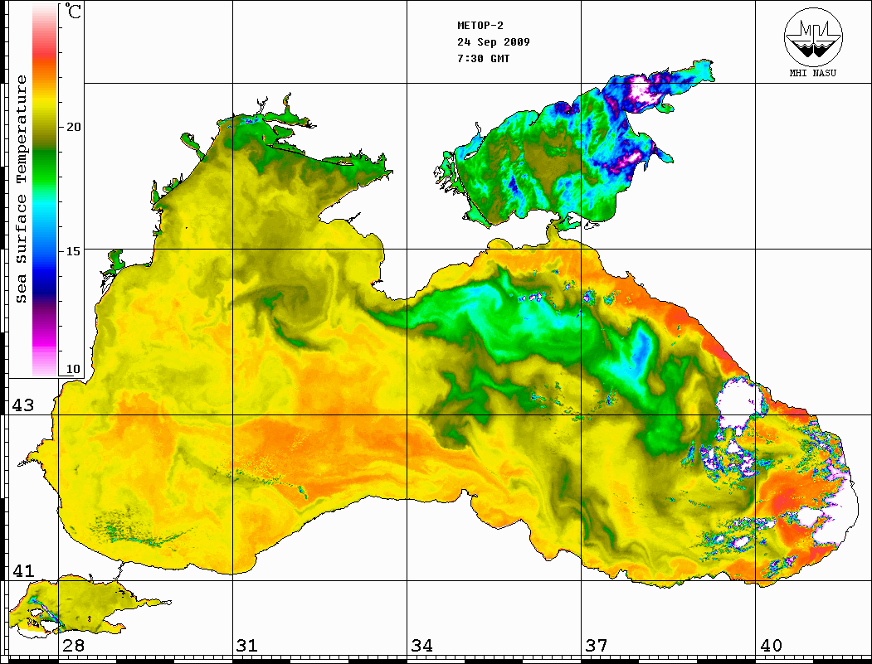
Task: Click latitude label 43
Action: coord(23,405)
